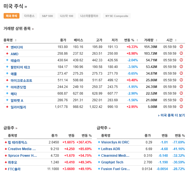Switch to the 다우존스 tab

click(x=29, y=16)
